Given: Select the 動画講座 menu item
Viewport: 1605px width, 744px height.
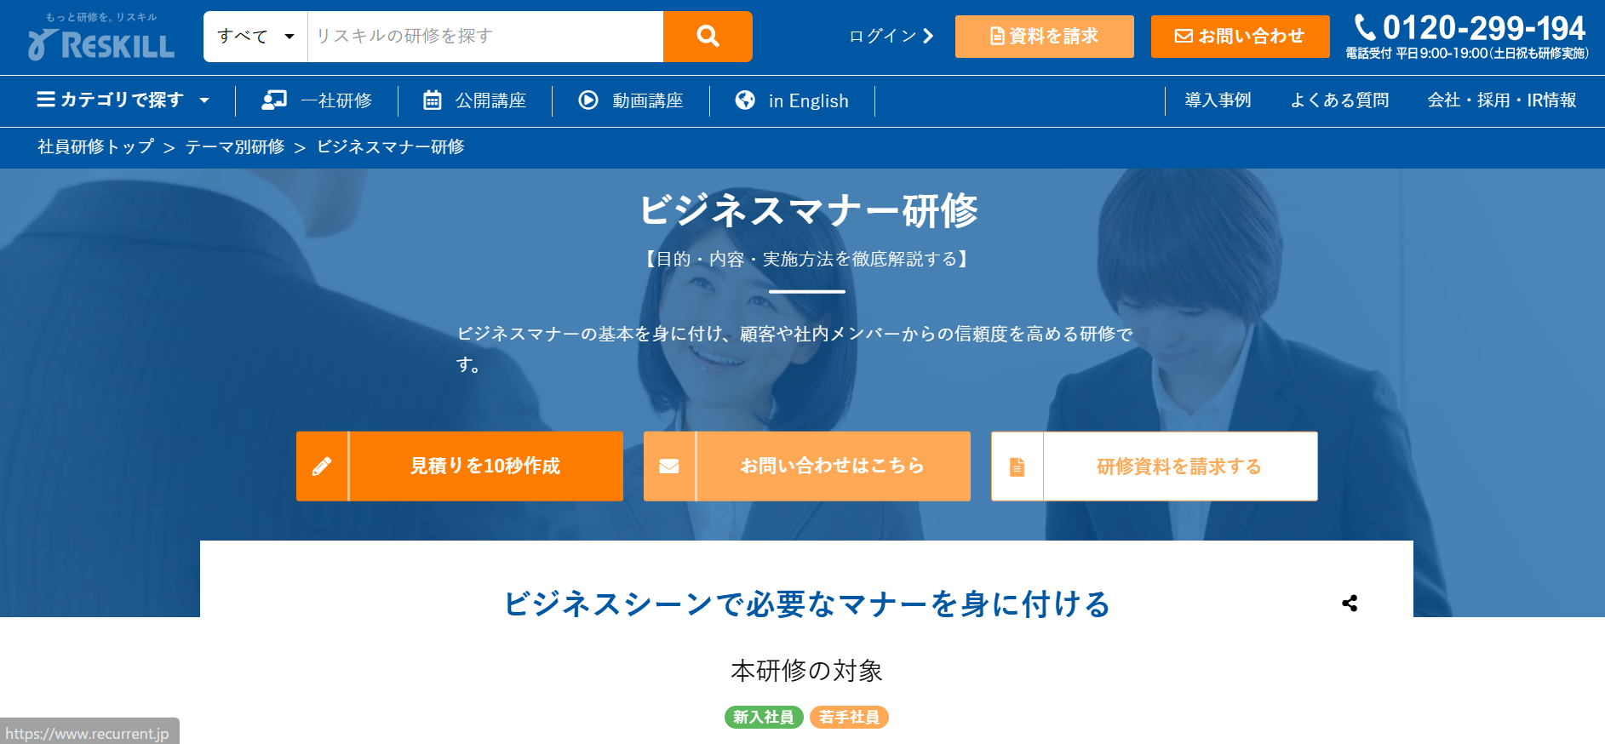Looking at the screenshot, I should pos(631,100).
